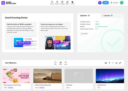The image size is (128, 91).
Task: Click the Post Based module title
Action: click(x=69, y=85)
